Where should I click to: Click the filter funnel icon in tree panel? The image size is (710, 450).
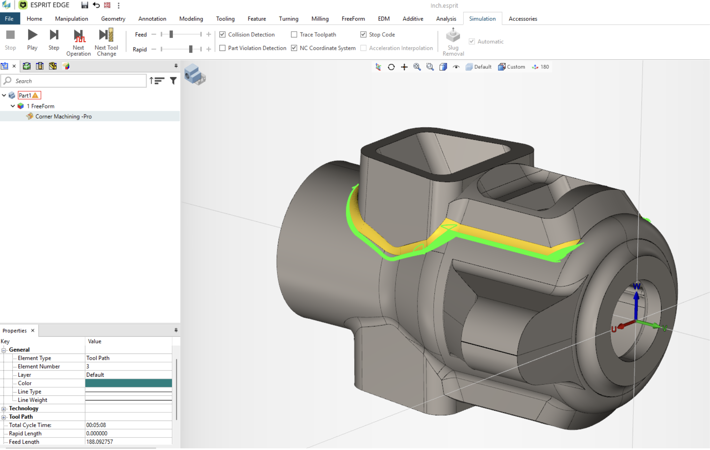pos(173,81)
